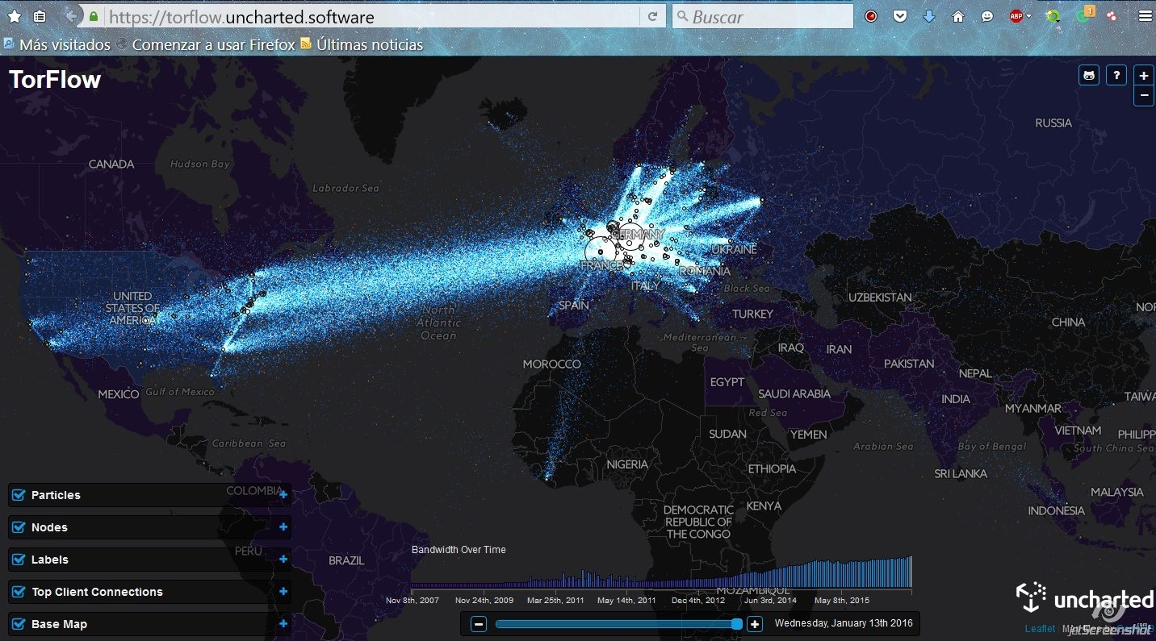Open the Firefox hamburger menu
Viewport: 1156px width, 641px height.
pos(1145,16)
